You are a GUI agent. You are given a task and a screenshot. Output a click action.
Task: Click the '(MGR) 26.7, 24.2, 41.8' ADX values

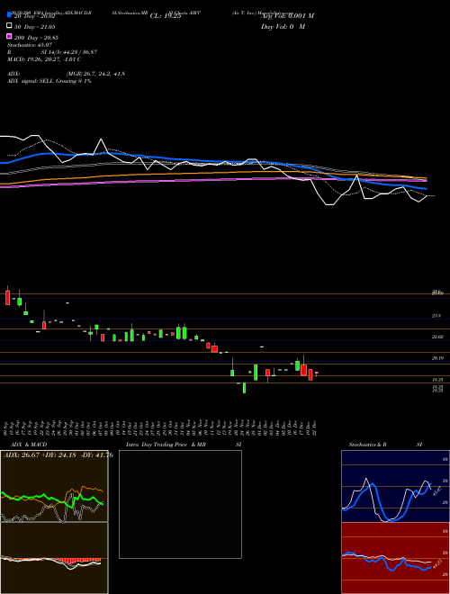[95, 74]
